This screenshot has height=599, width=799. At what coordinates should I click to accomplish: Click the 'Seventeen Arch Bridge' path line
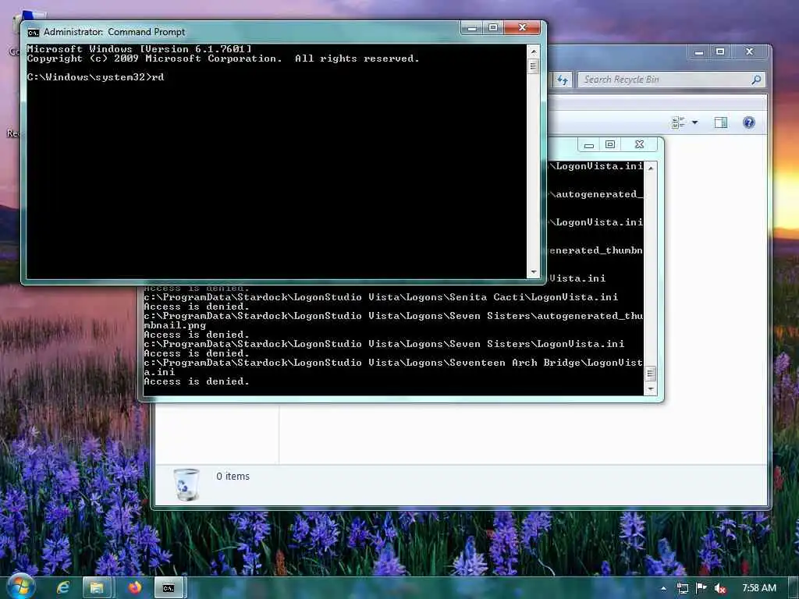click(x=393, y=367)
